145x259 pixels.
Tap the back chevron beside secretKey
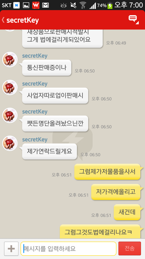(x=3, y=20)
